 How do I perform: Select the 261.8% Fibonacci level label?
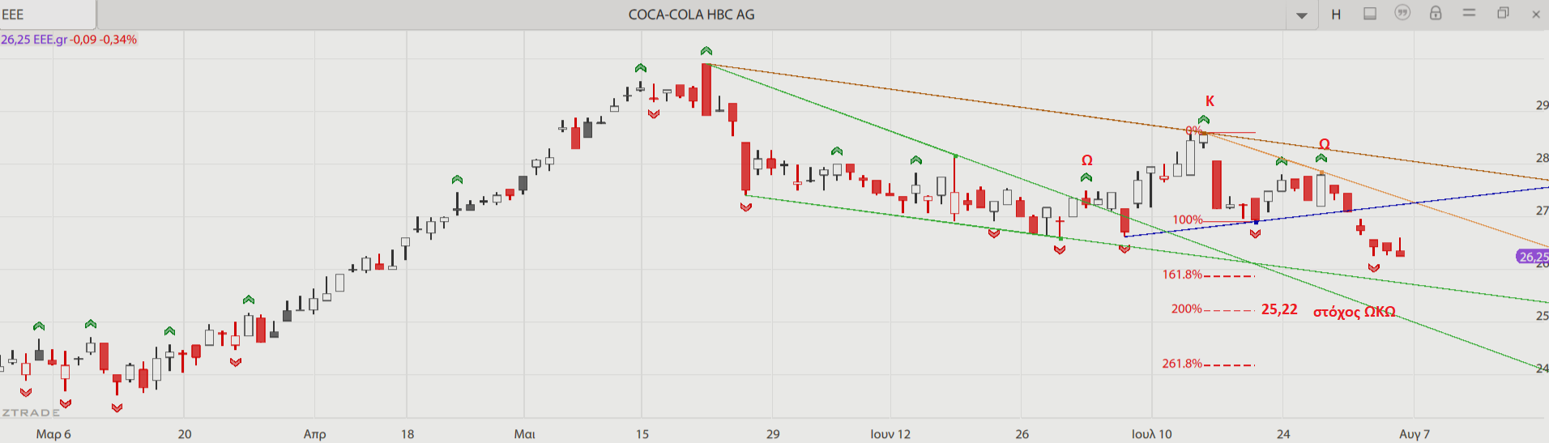(1182, 364)
